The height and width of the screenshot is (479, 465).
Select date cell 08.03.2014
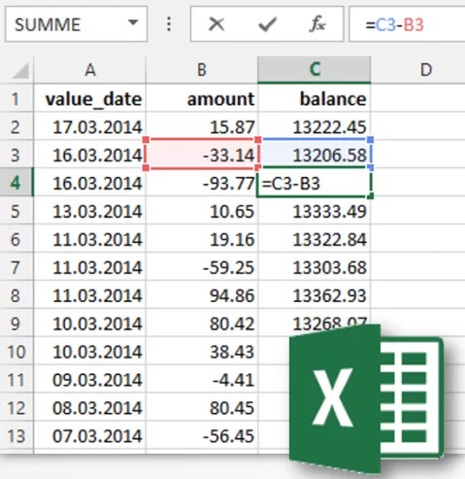click(89, 407)
